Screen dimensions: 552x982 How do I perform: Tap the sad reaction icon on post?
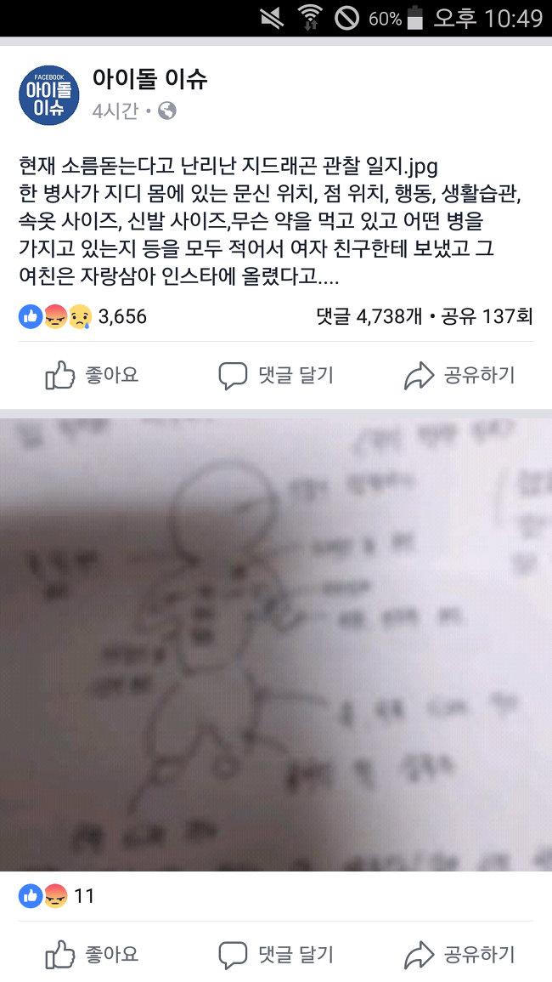click(80, 317)
